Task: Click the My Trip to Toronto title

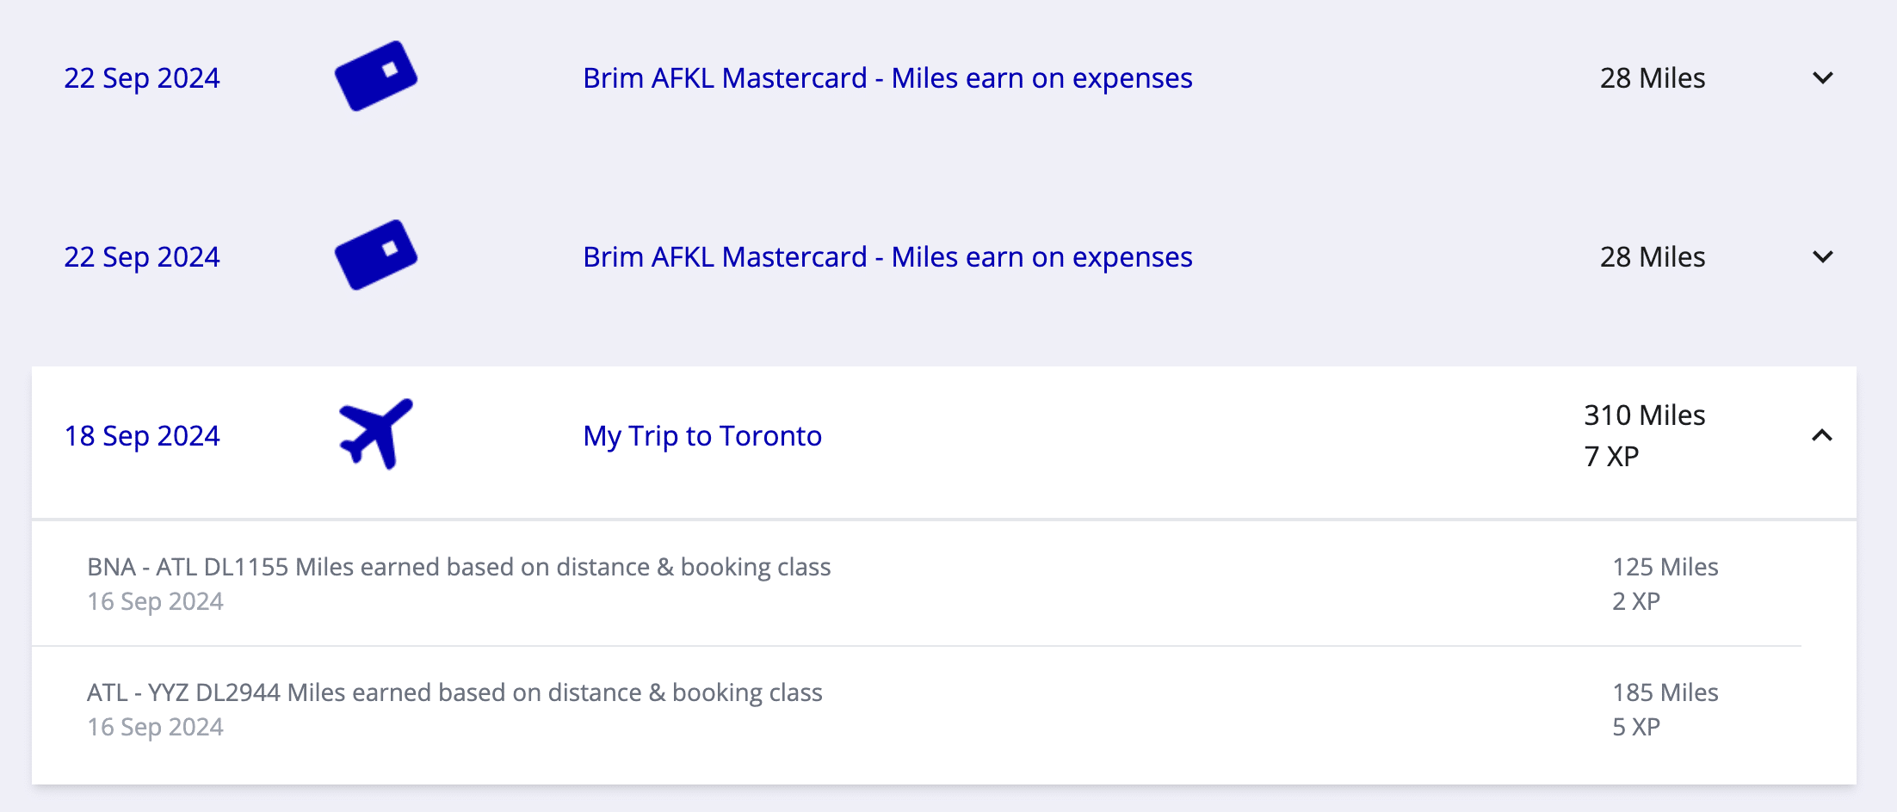Action: tap(702, 436)
